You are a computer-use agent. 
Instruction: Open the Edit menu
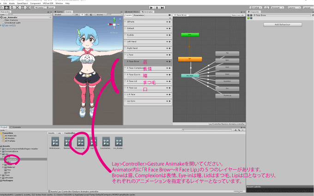(5, 3)
